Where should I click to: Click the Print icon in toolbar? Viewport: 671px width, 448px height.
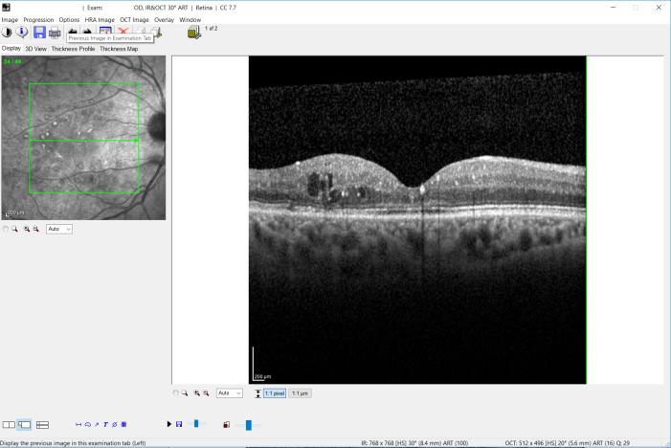pos(55,33)
